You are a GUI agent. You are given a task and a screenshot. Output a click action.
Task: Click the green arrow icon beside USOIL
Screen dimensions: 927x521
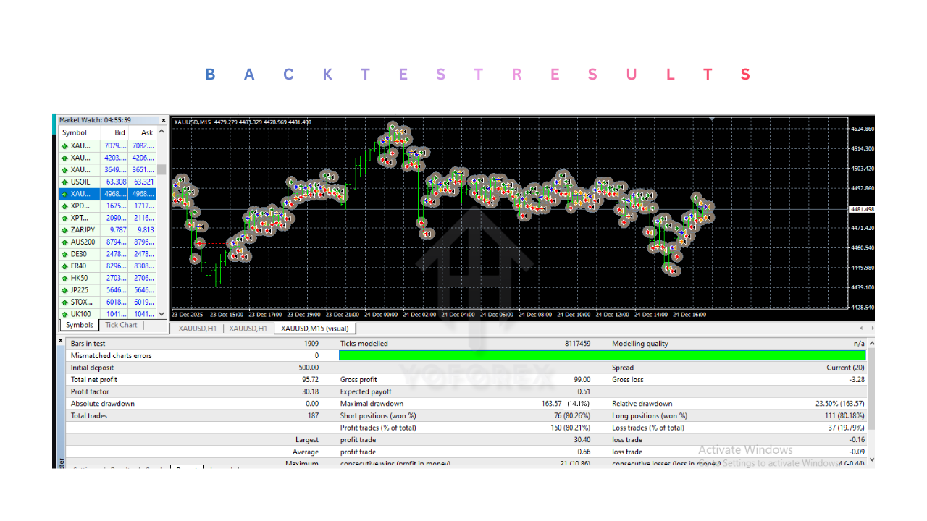[64, 182]
